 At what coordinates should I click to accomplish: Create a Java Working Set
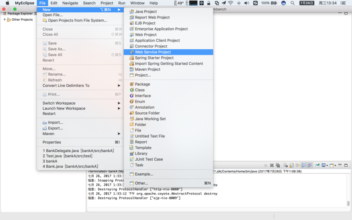pos(168,119)
